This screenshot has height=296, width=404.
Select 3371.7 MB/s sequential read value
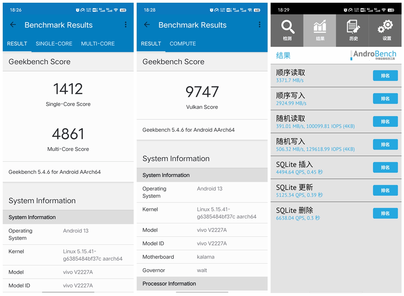coord(290,80)
